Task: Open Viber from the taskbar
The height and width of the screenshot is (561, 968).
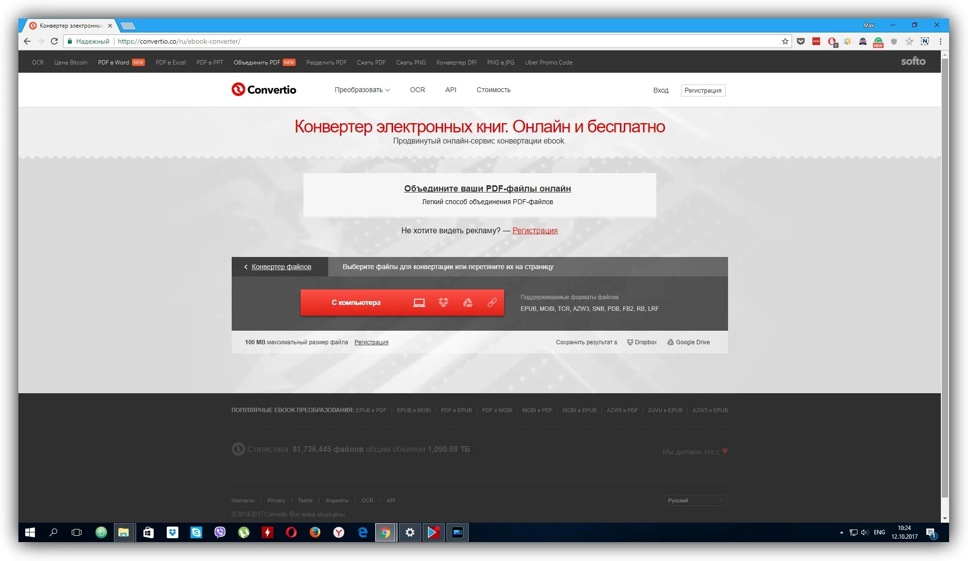Action: [220, 532]
